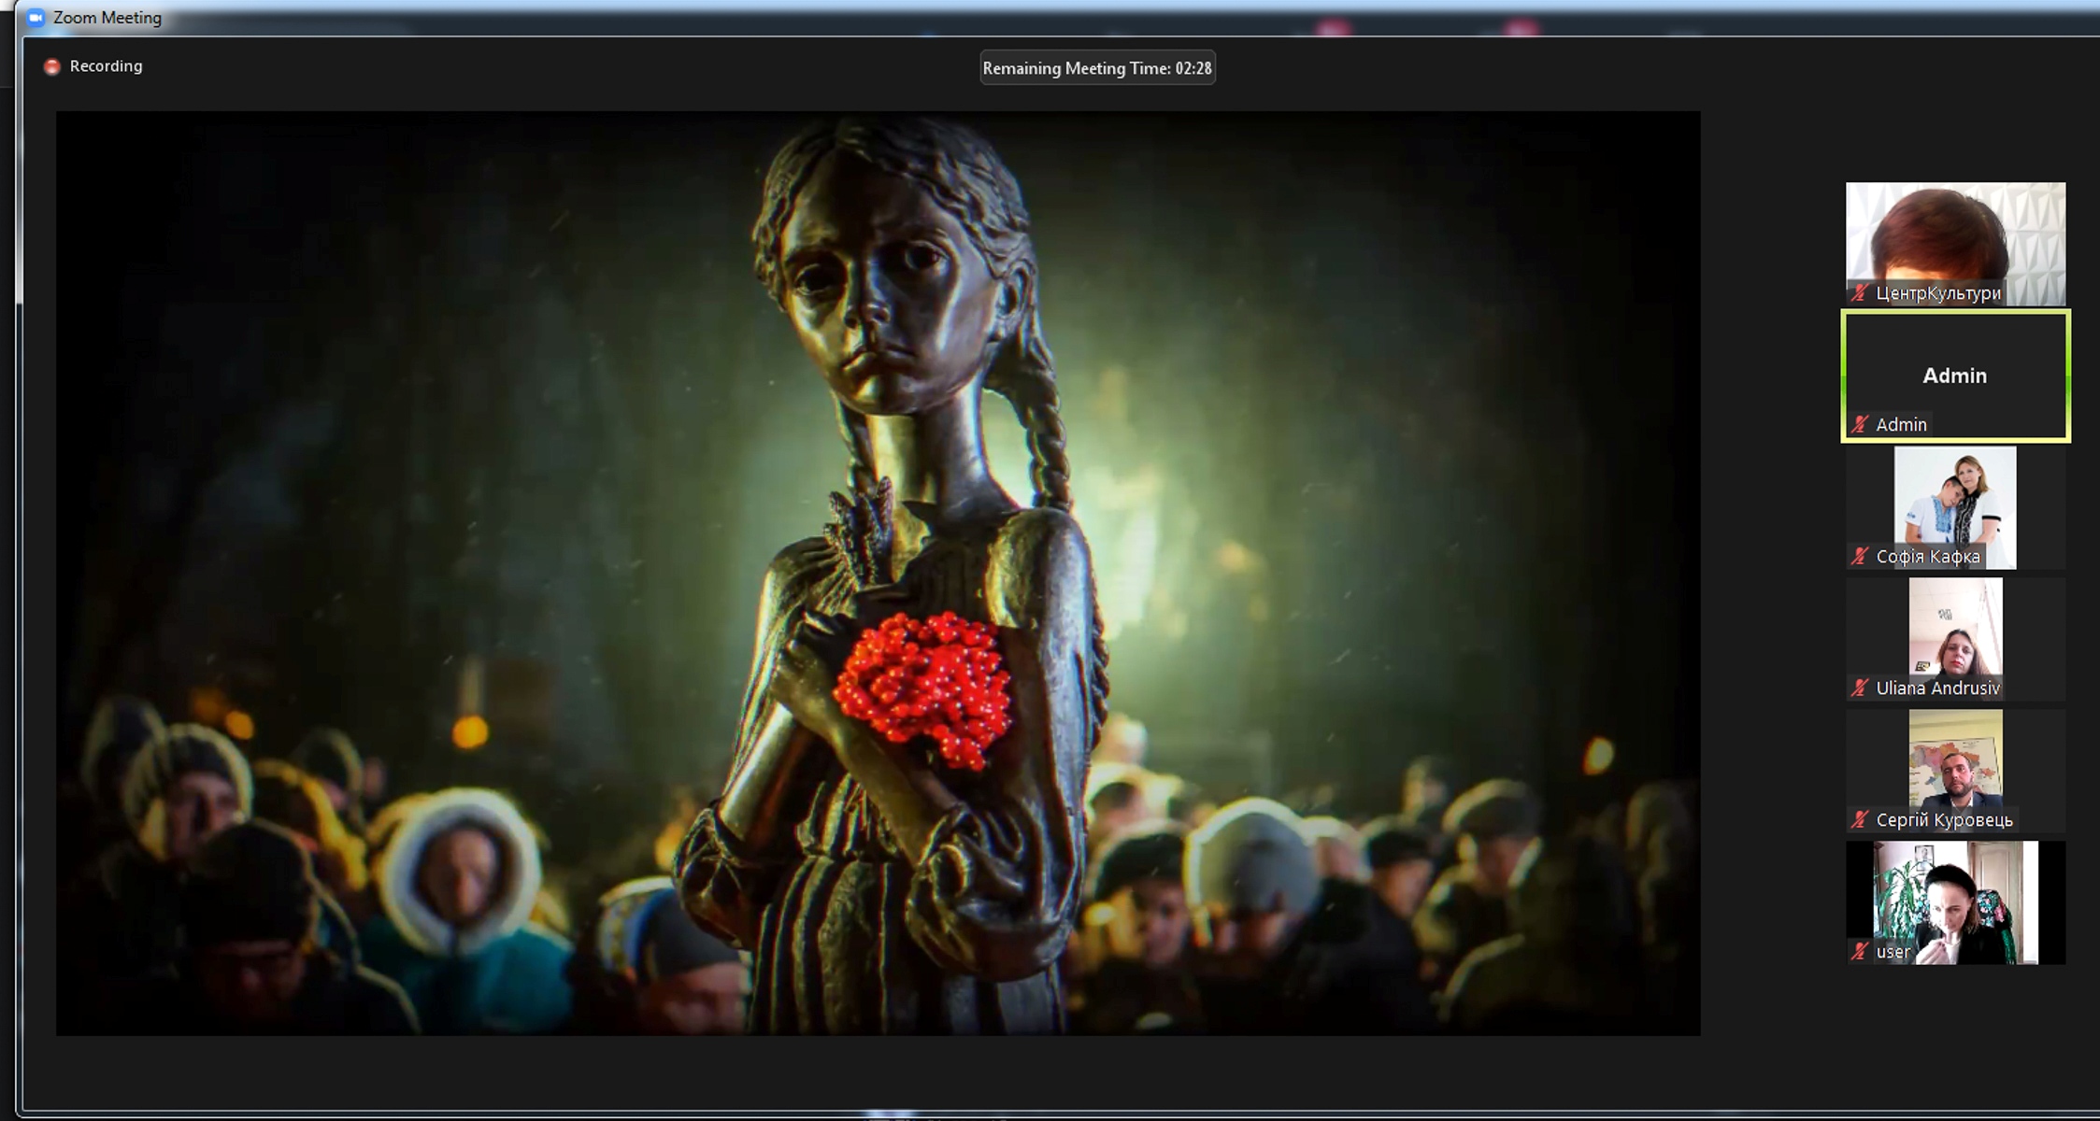Click muted mic icon on Admin label
This screenshot has width=2100, height=1121.
(1860, 425)
